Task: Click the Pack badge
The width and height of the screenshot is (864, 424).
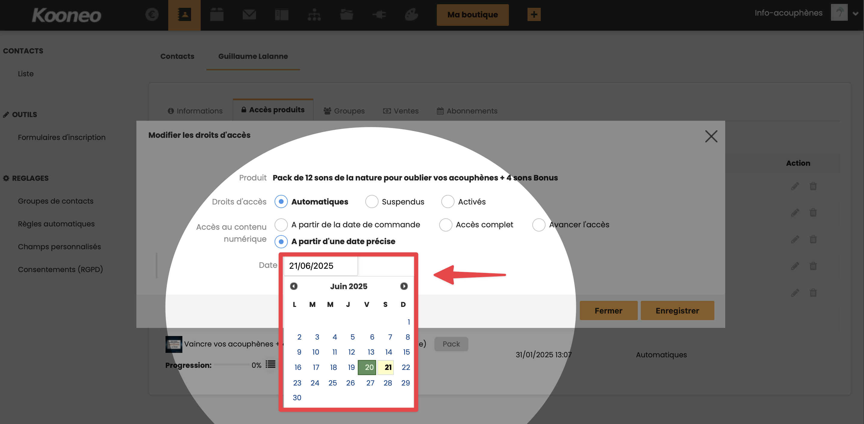Action: (451, 344)
